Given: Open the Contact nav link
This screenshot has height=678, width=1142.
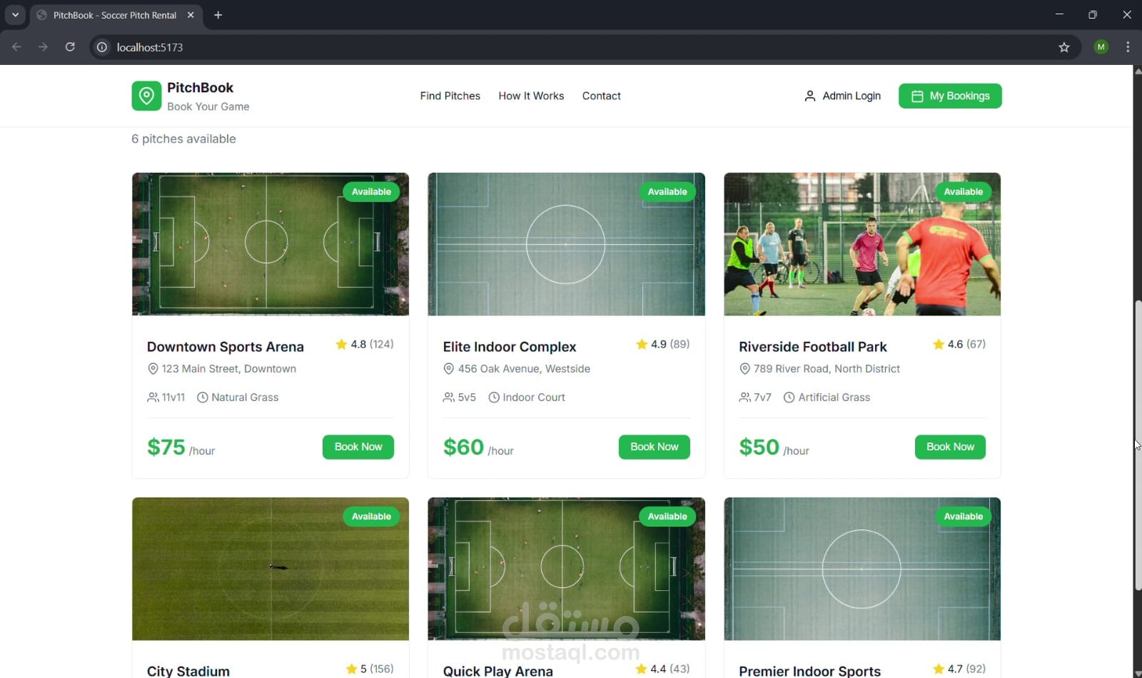Looking at the screenshot, I should (x=602, y=96).
